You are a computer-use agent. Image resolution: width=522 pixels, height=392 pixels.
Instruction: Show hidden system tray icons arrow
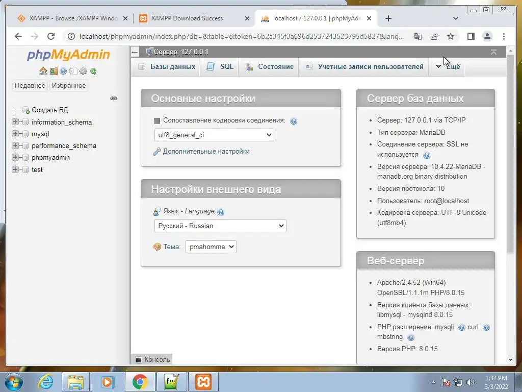click(x=433, y=382)
